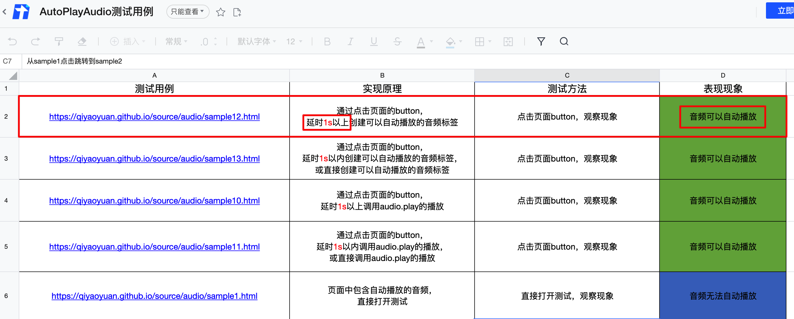Toggle bold formatting
Screen dimensions: 794x319
pos(327,41)
